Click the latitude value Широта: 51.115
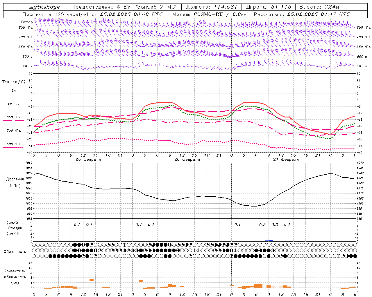This screenshot has width=372, height=297. [268, 7]
